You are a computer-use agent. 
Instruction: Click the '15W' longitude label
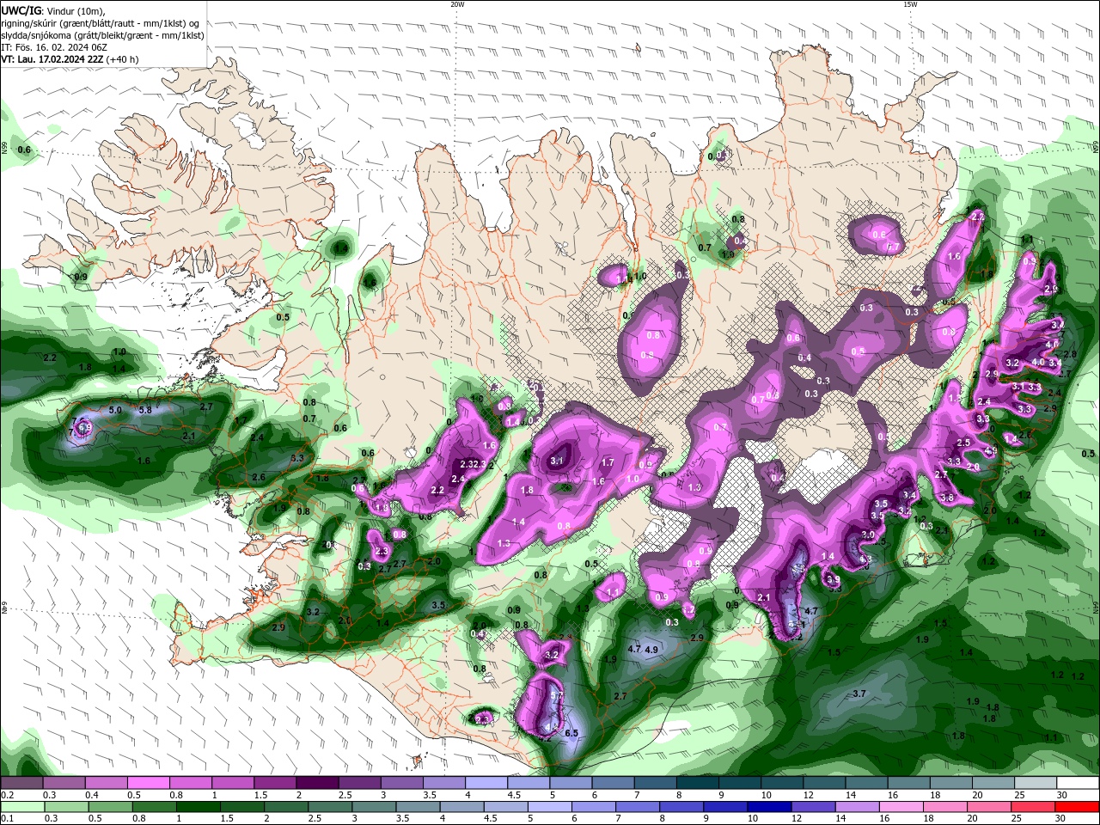point(910,4)
